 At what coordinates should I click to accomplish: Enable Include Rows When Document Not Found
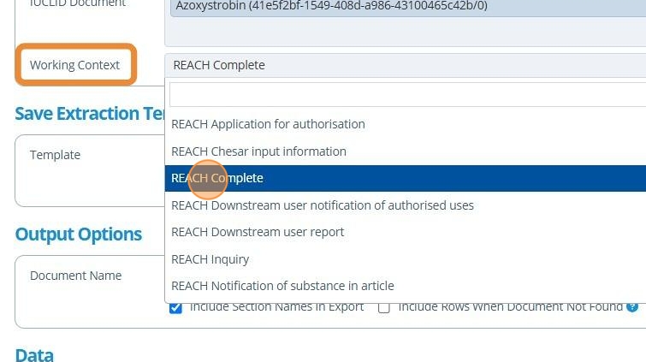tap(384, 307)
